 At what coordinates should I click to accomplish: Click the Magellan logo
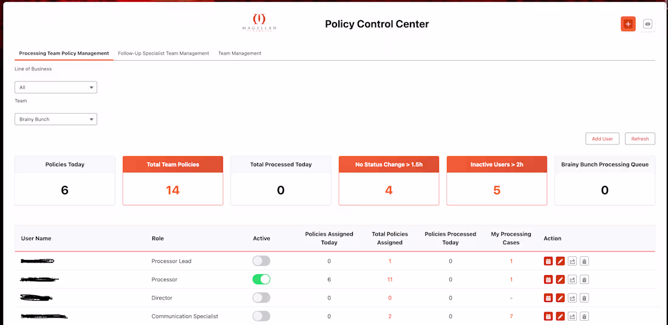tap(259, 22)
